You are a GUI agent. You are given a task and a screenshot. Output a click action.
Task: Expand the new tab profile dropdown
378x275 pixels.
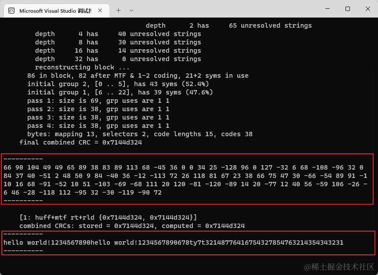131,11
